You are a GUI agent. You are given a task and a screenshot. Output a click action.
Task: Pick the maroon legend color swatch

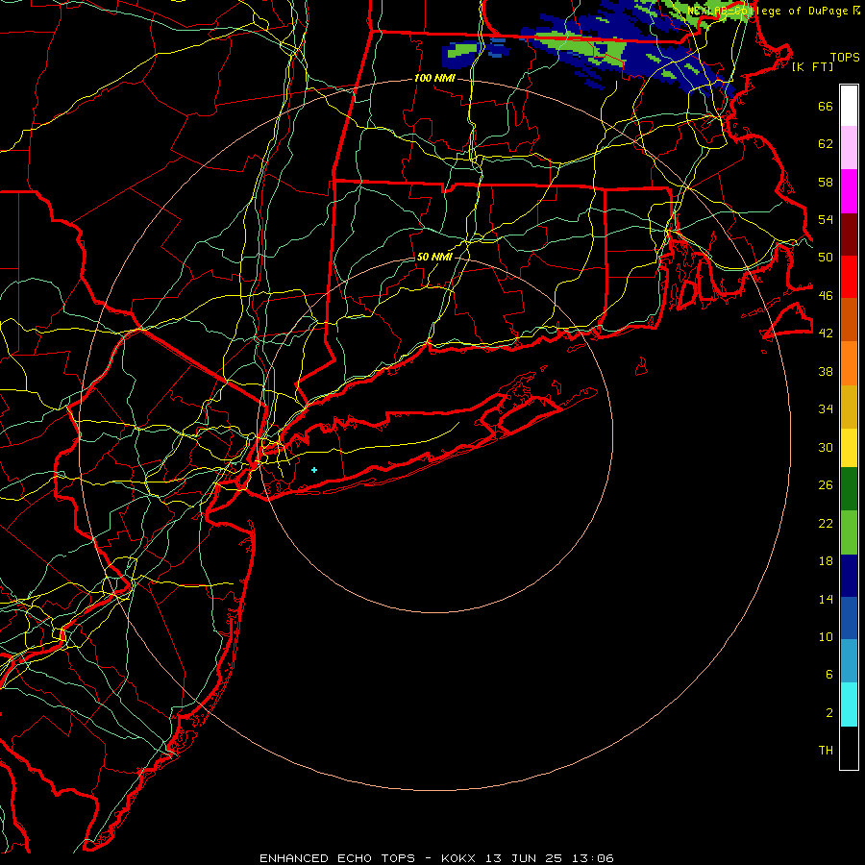click(849, 235)
